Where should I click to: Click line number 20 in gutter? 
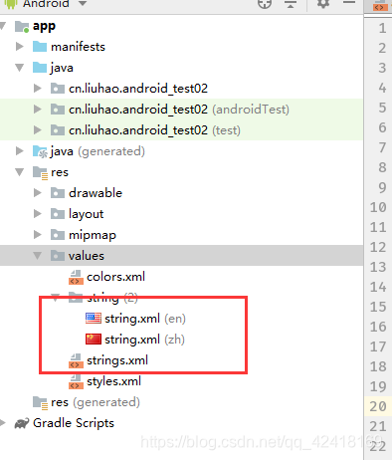coord(378,406)
